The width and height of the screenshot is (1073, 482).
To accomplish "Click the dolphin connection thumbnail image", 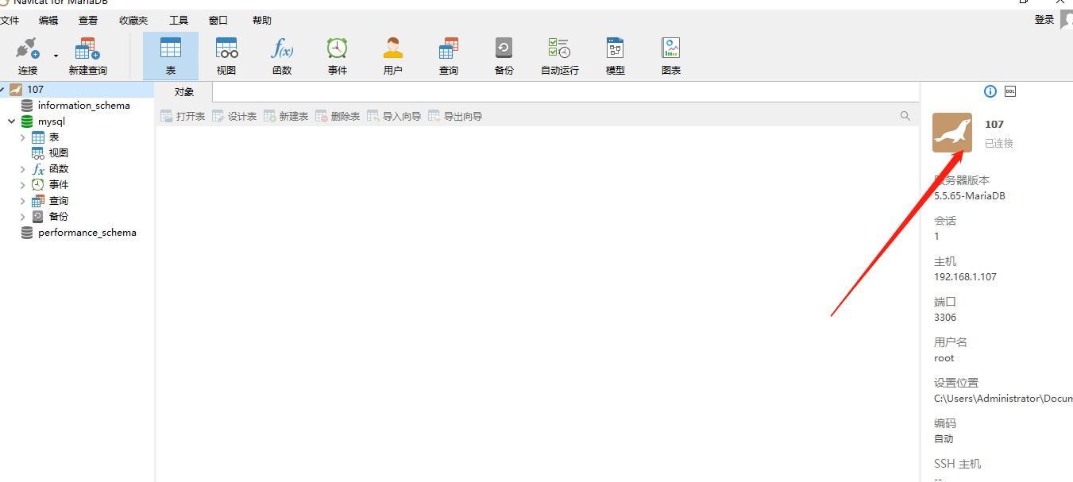I will tap(951, 132).
